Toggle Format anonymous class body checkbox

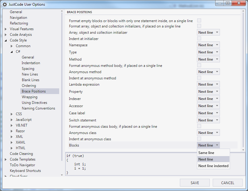(x=199, y=126)
